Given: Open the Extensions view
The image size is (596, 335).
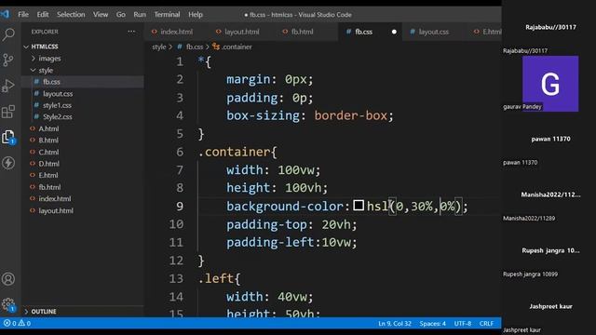Looking at the screenshot, I should point(8,112).
